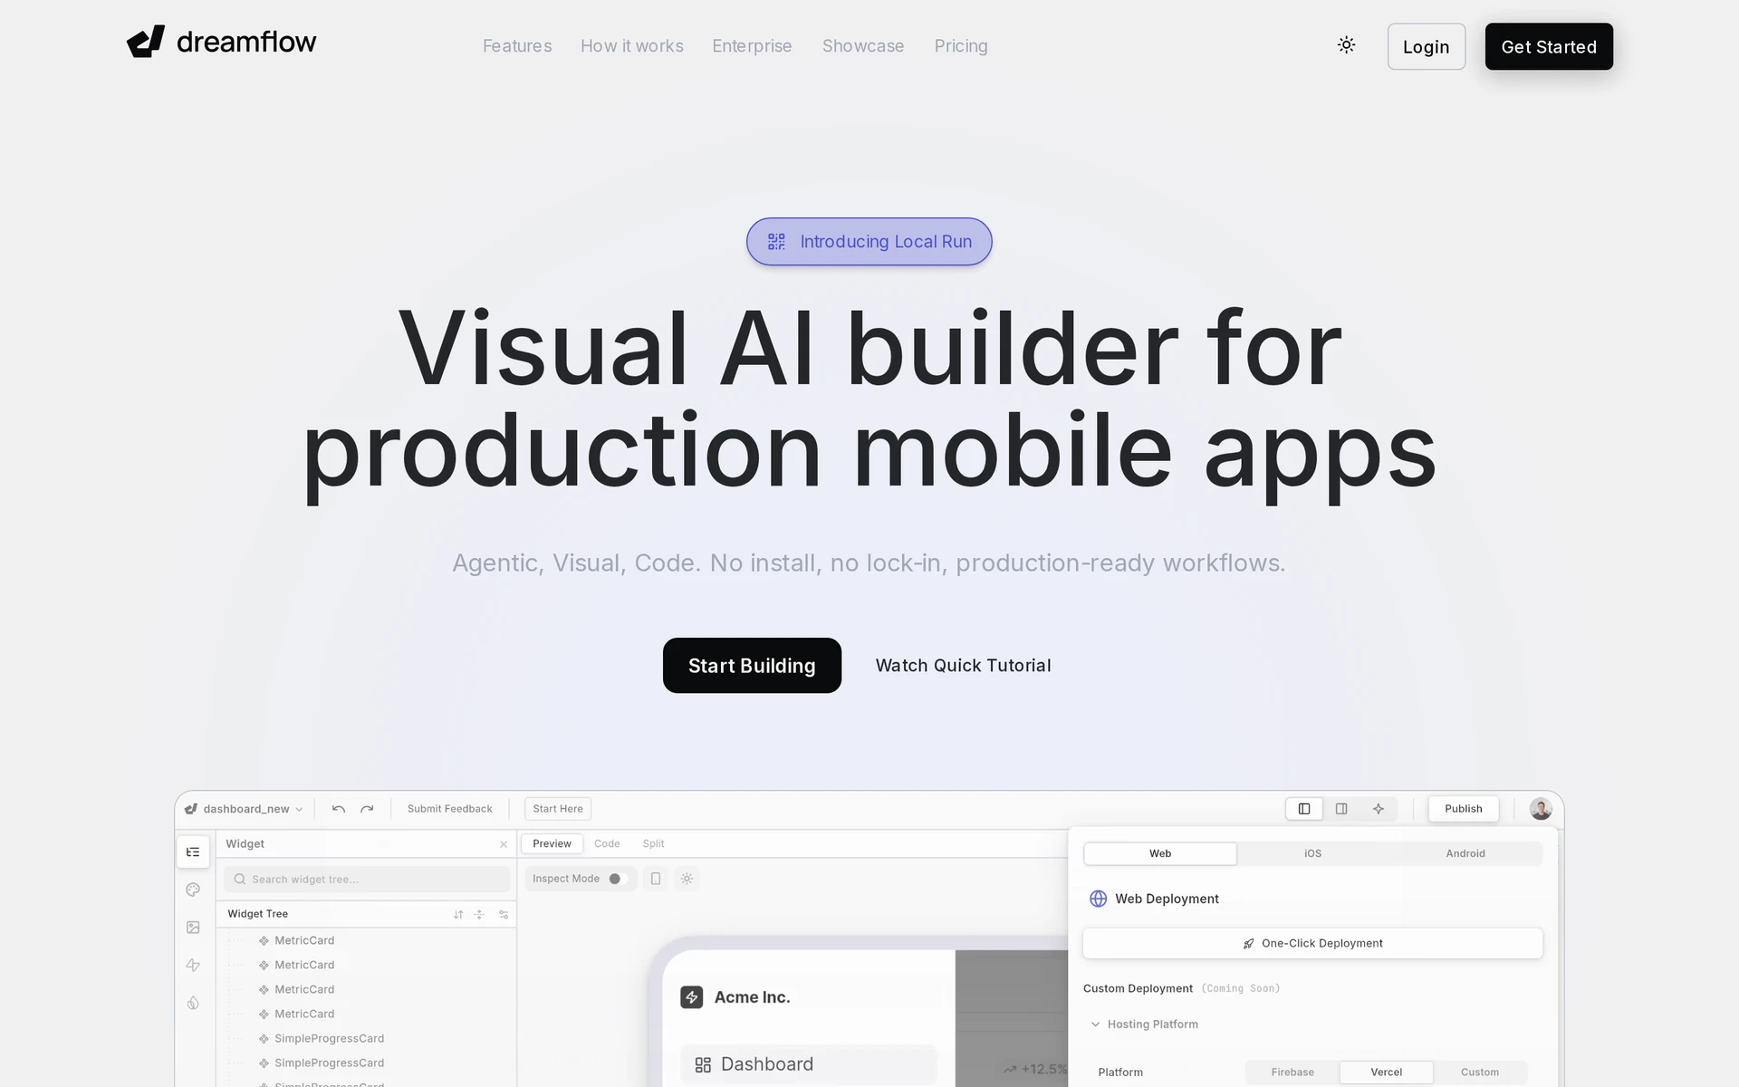Collapse the Hosting Platform section
The width and height of the screenshot is (1739, 1087).
1144,1024
